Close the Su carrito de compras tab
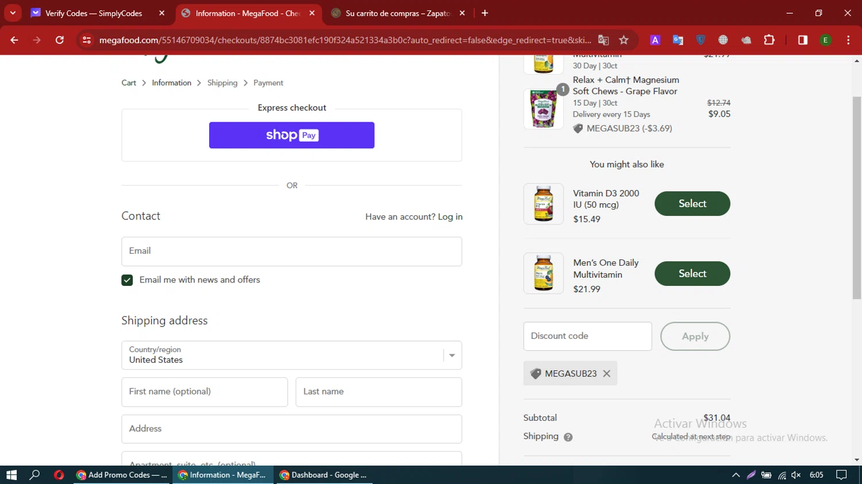The height and width of the screenshot is (484, 862). 462,13
